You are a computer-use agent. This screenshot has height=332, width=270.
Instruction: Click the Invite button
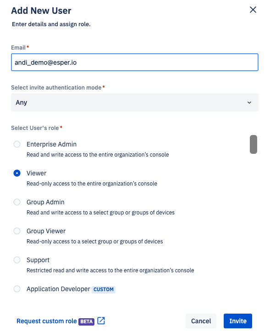pyautogui.click(x=237, y=321)
